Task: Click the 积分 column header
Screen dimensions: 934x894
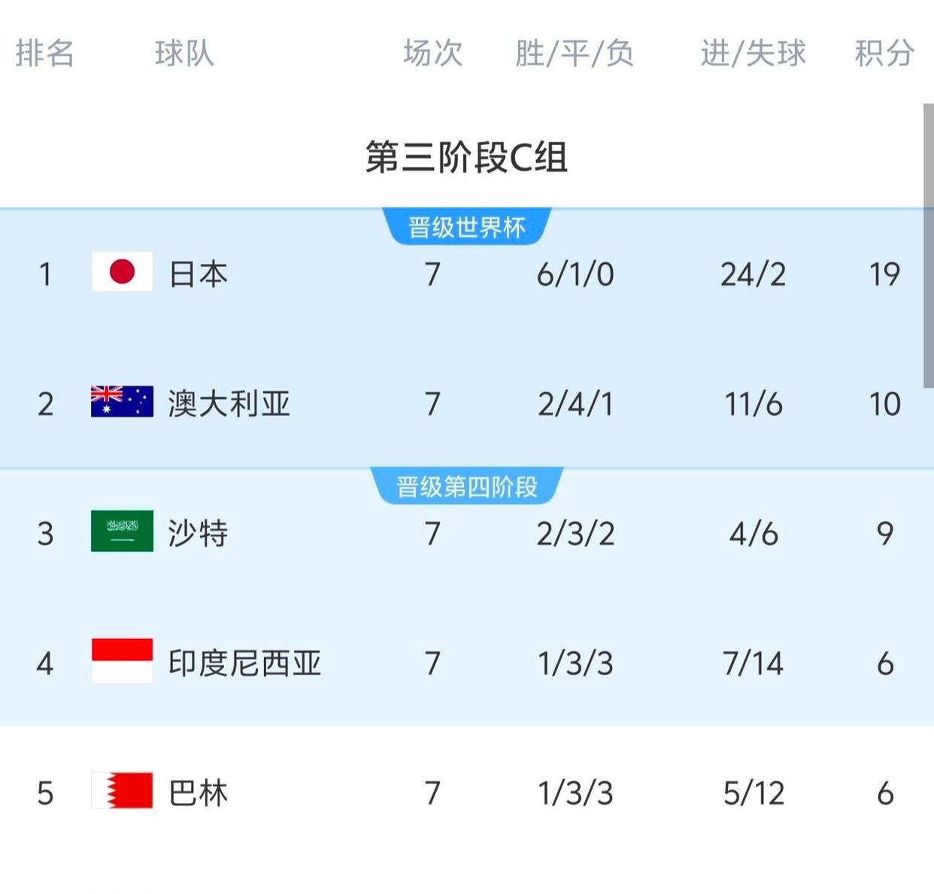Action: coord(884,53)
